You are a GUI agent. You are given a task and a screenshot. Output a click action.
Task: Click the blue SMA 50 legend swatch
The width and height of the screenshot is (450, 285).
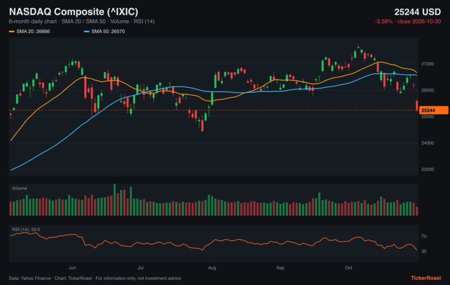[x=87, y=32]
